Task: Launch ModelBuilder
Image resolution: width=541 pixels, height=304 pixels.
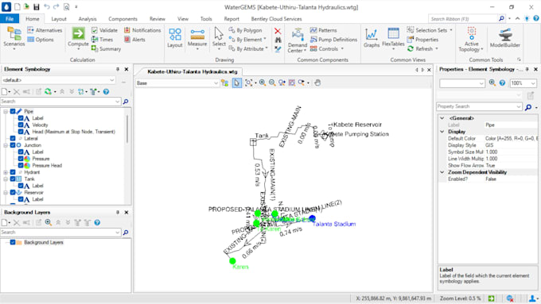Action: (x=505, y=38)
